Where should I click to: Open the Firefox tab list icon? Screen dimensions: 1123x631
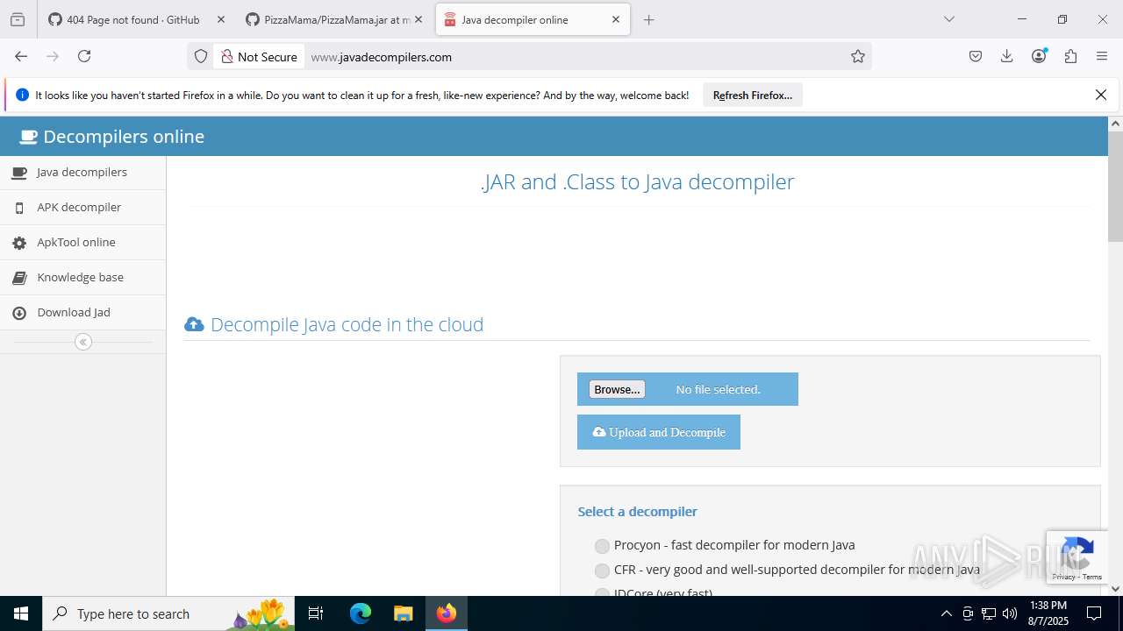[x=18, y=19]
